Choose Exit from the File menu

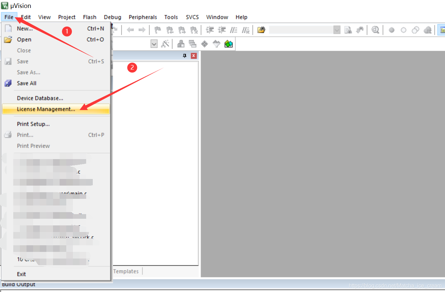[x=56, y=274]
